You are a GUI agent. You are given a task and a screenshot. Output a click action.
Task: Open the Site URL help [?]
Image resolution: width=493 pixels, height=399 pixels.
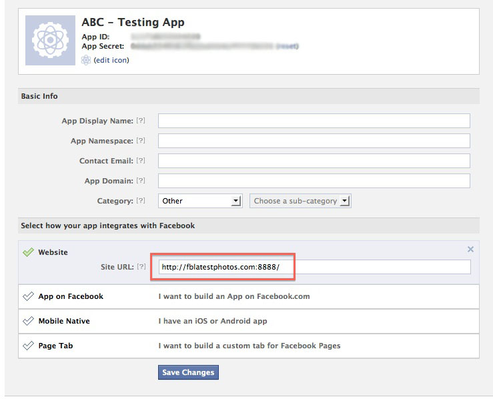pos(141,267)
